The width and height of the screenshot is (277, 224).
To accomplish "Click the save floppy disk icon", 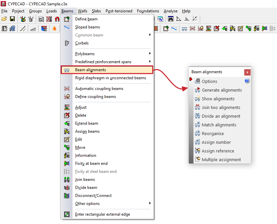I will [x=12, y=19].
